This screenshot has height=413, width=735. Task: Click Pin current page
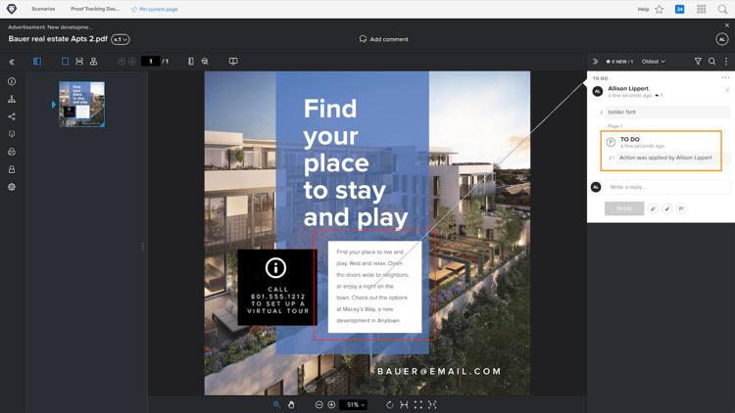tap(154, 9)
